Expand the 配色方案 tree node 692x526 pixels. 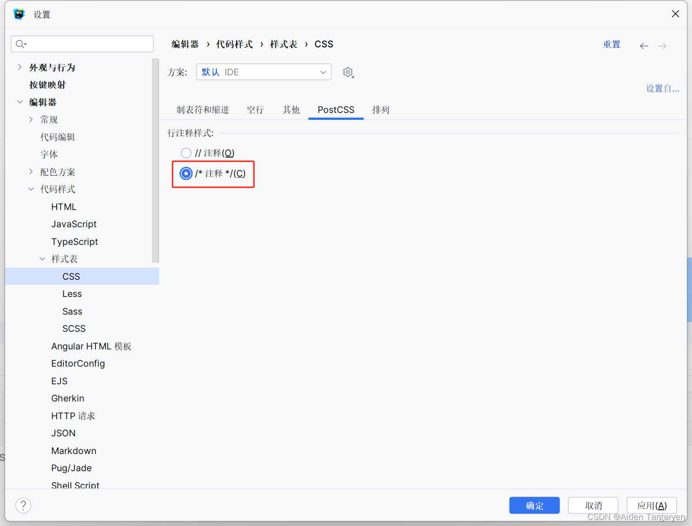[x=31, y=172]
